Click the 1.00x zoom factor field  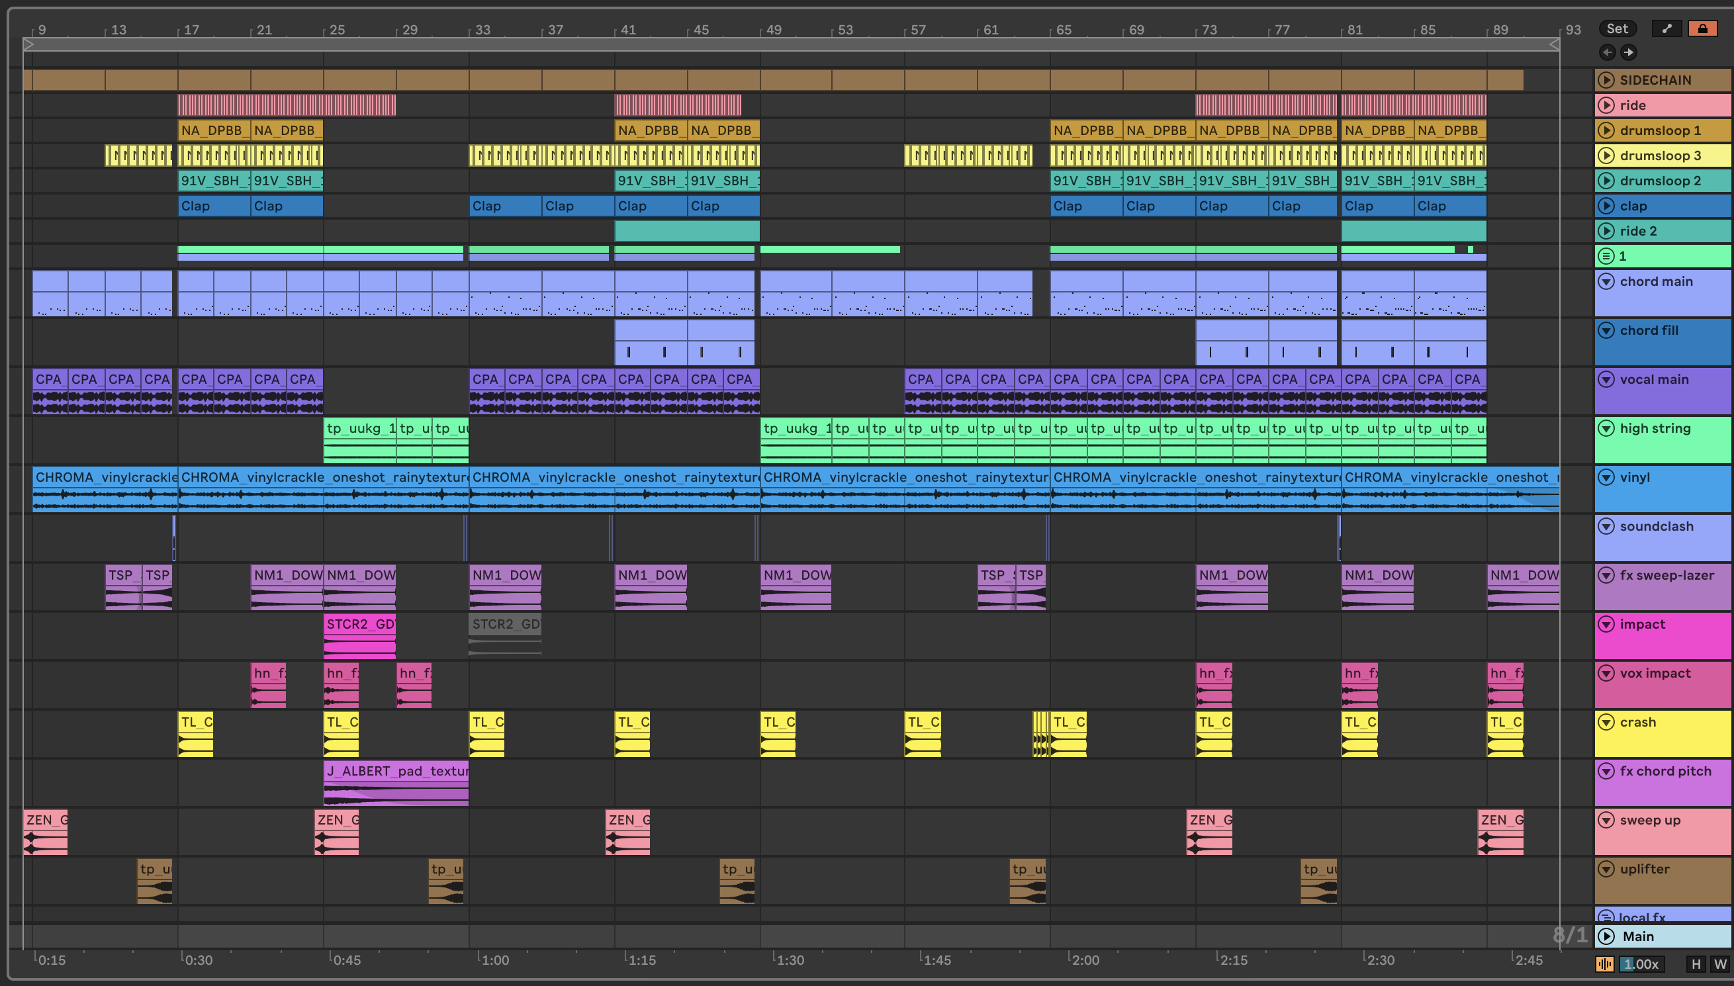pos(1641,964)
